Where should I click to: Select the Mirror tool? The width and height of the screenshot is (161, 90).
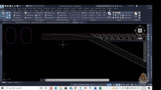tap(92, 15)
